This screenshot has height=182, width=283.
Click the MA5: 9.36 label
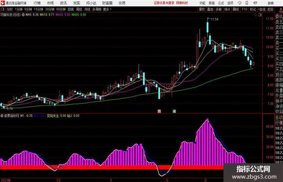[x=32, y=15]
